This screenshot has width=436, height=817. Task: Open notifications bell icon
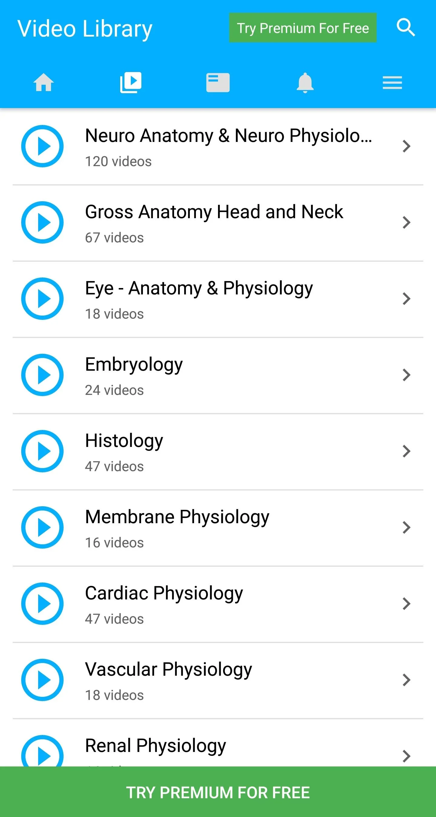(x=305, y=83)
